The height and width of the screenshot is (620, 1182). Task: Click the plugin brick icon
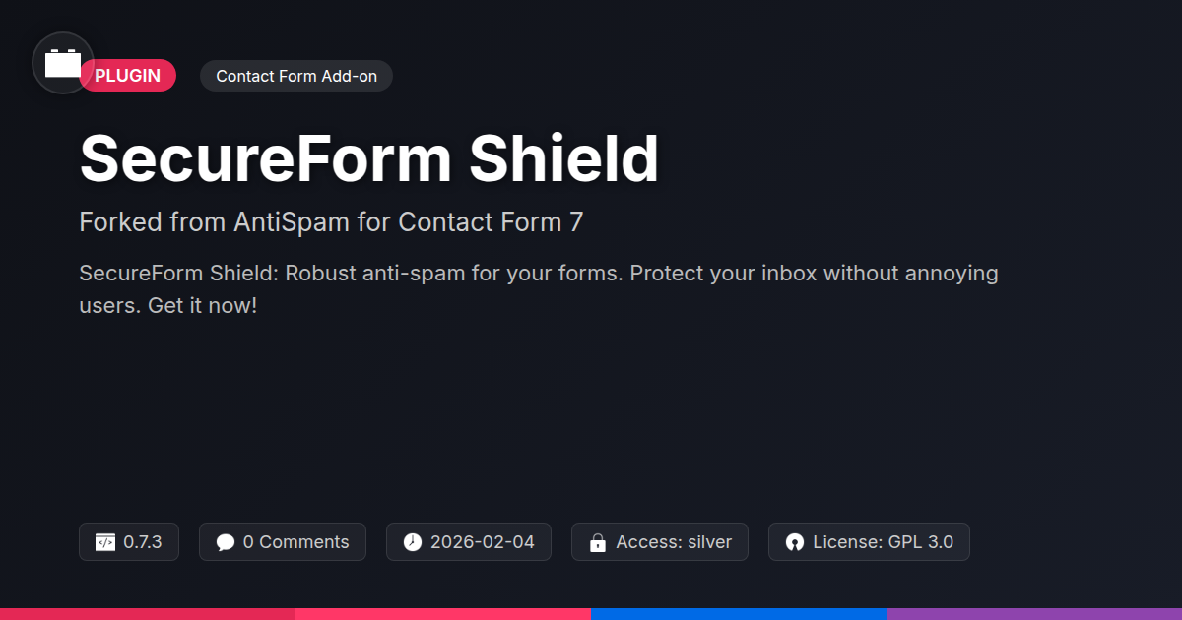point(63,64)
